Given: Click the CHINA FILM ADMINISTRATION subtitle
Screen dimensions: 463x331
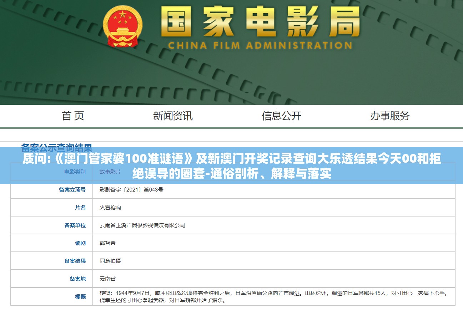Looking at the screenshot, I should pyautogui.click(x=260, y=46).
